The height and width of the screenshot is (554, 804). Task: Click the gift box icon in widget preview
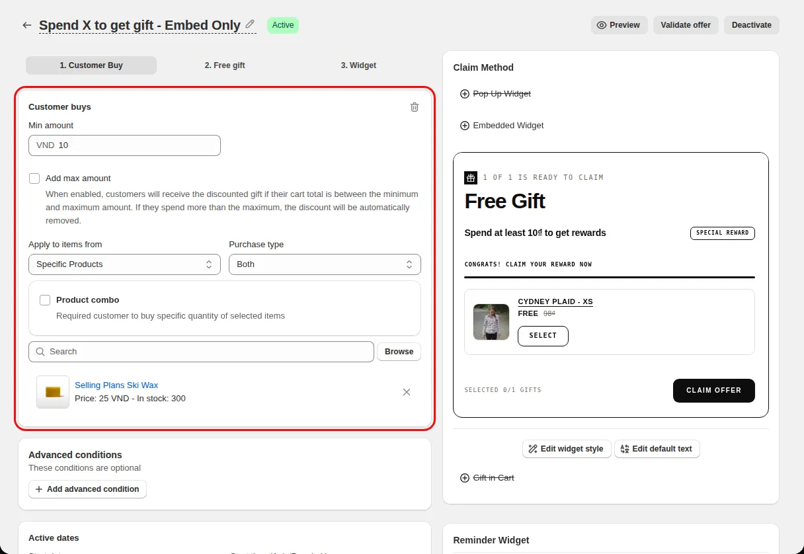[x=471, y=177]
